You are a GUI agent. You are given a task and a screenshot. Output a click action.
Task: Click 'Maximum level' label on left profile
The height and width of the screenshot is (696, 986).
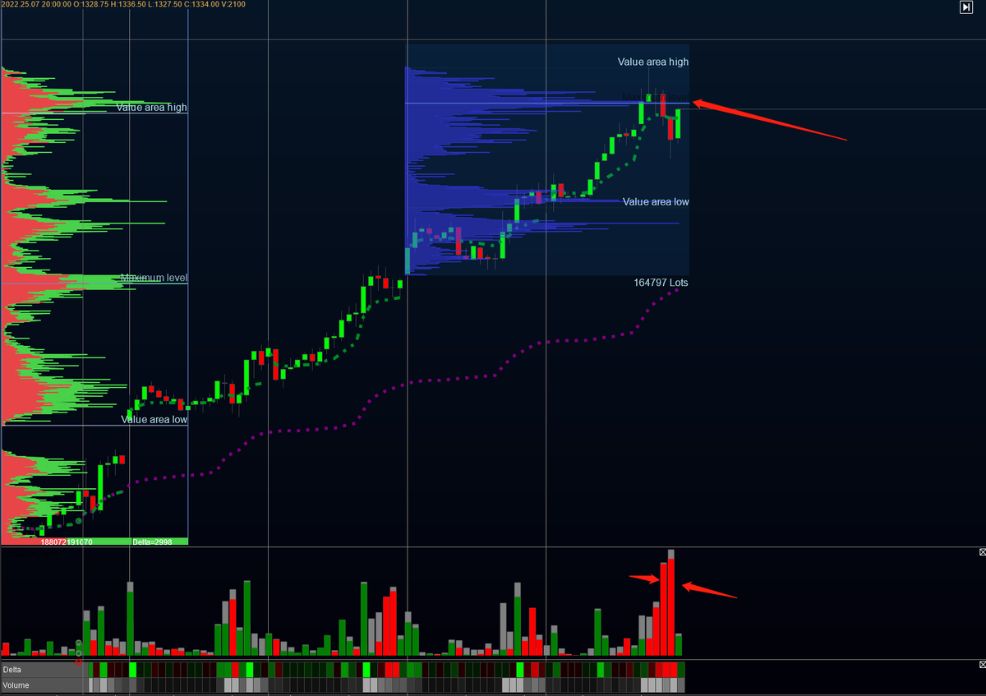[154, 278]
